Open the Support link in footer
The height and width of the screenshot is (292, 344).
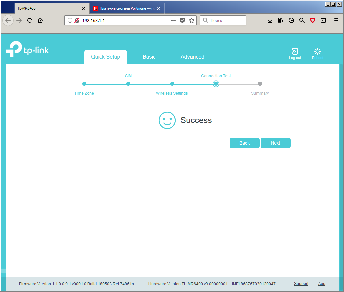coord(301,284)
